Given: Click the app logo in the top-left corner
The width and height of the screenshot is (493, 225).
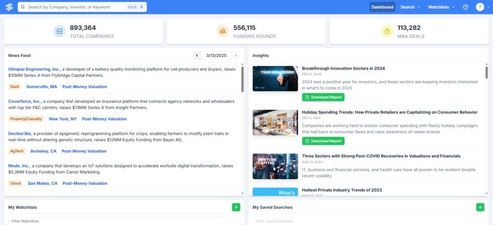Looking at the screenshot, I should [x=9, y=7].
